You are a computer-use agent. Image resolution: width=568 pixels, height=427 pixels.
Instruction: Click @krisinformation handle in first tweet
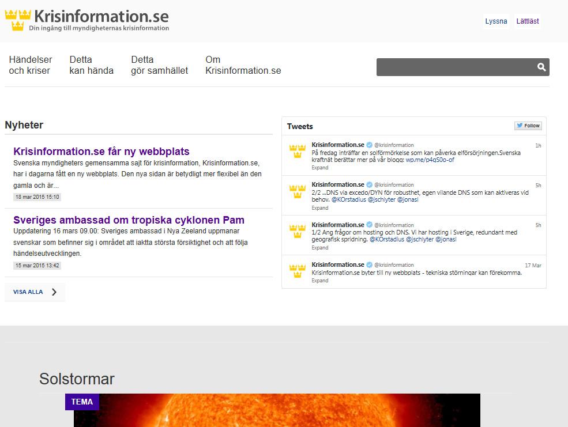(x=394, y=145)
